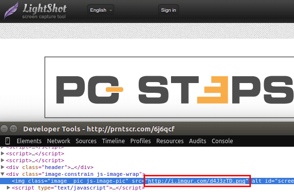Image resolution: width=294 pixels, height=192 pixels.
Task: Click the LightShot screen capture tool title
Action: (44, 11)
